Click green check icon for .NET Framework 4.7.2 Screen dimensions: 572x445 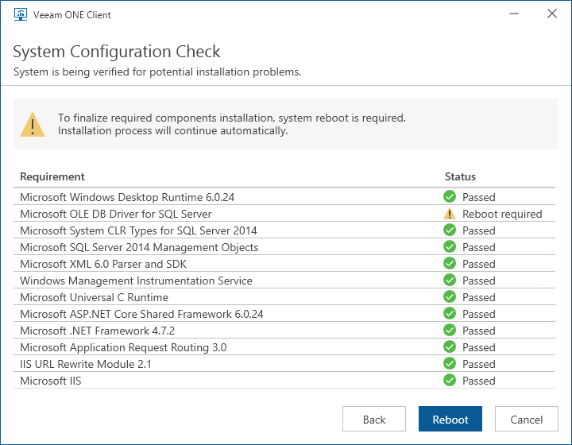[450, 330]
